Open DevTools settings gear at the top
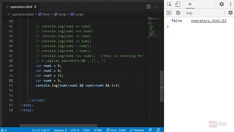 point(222,4)
